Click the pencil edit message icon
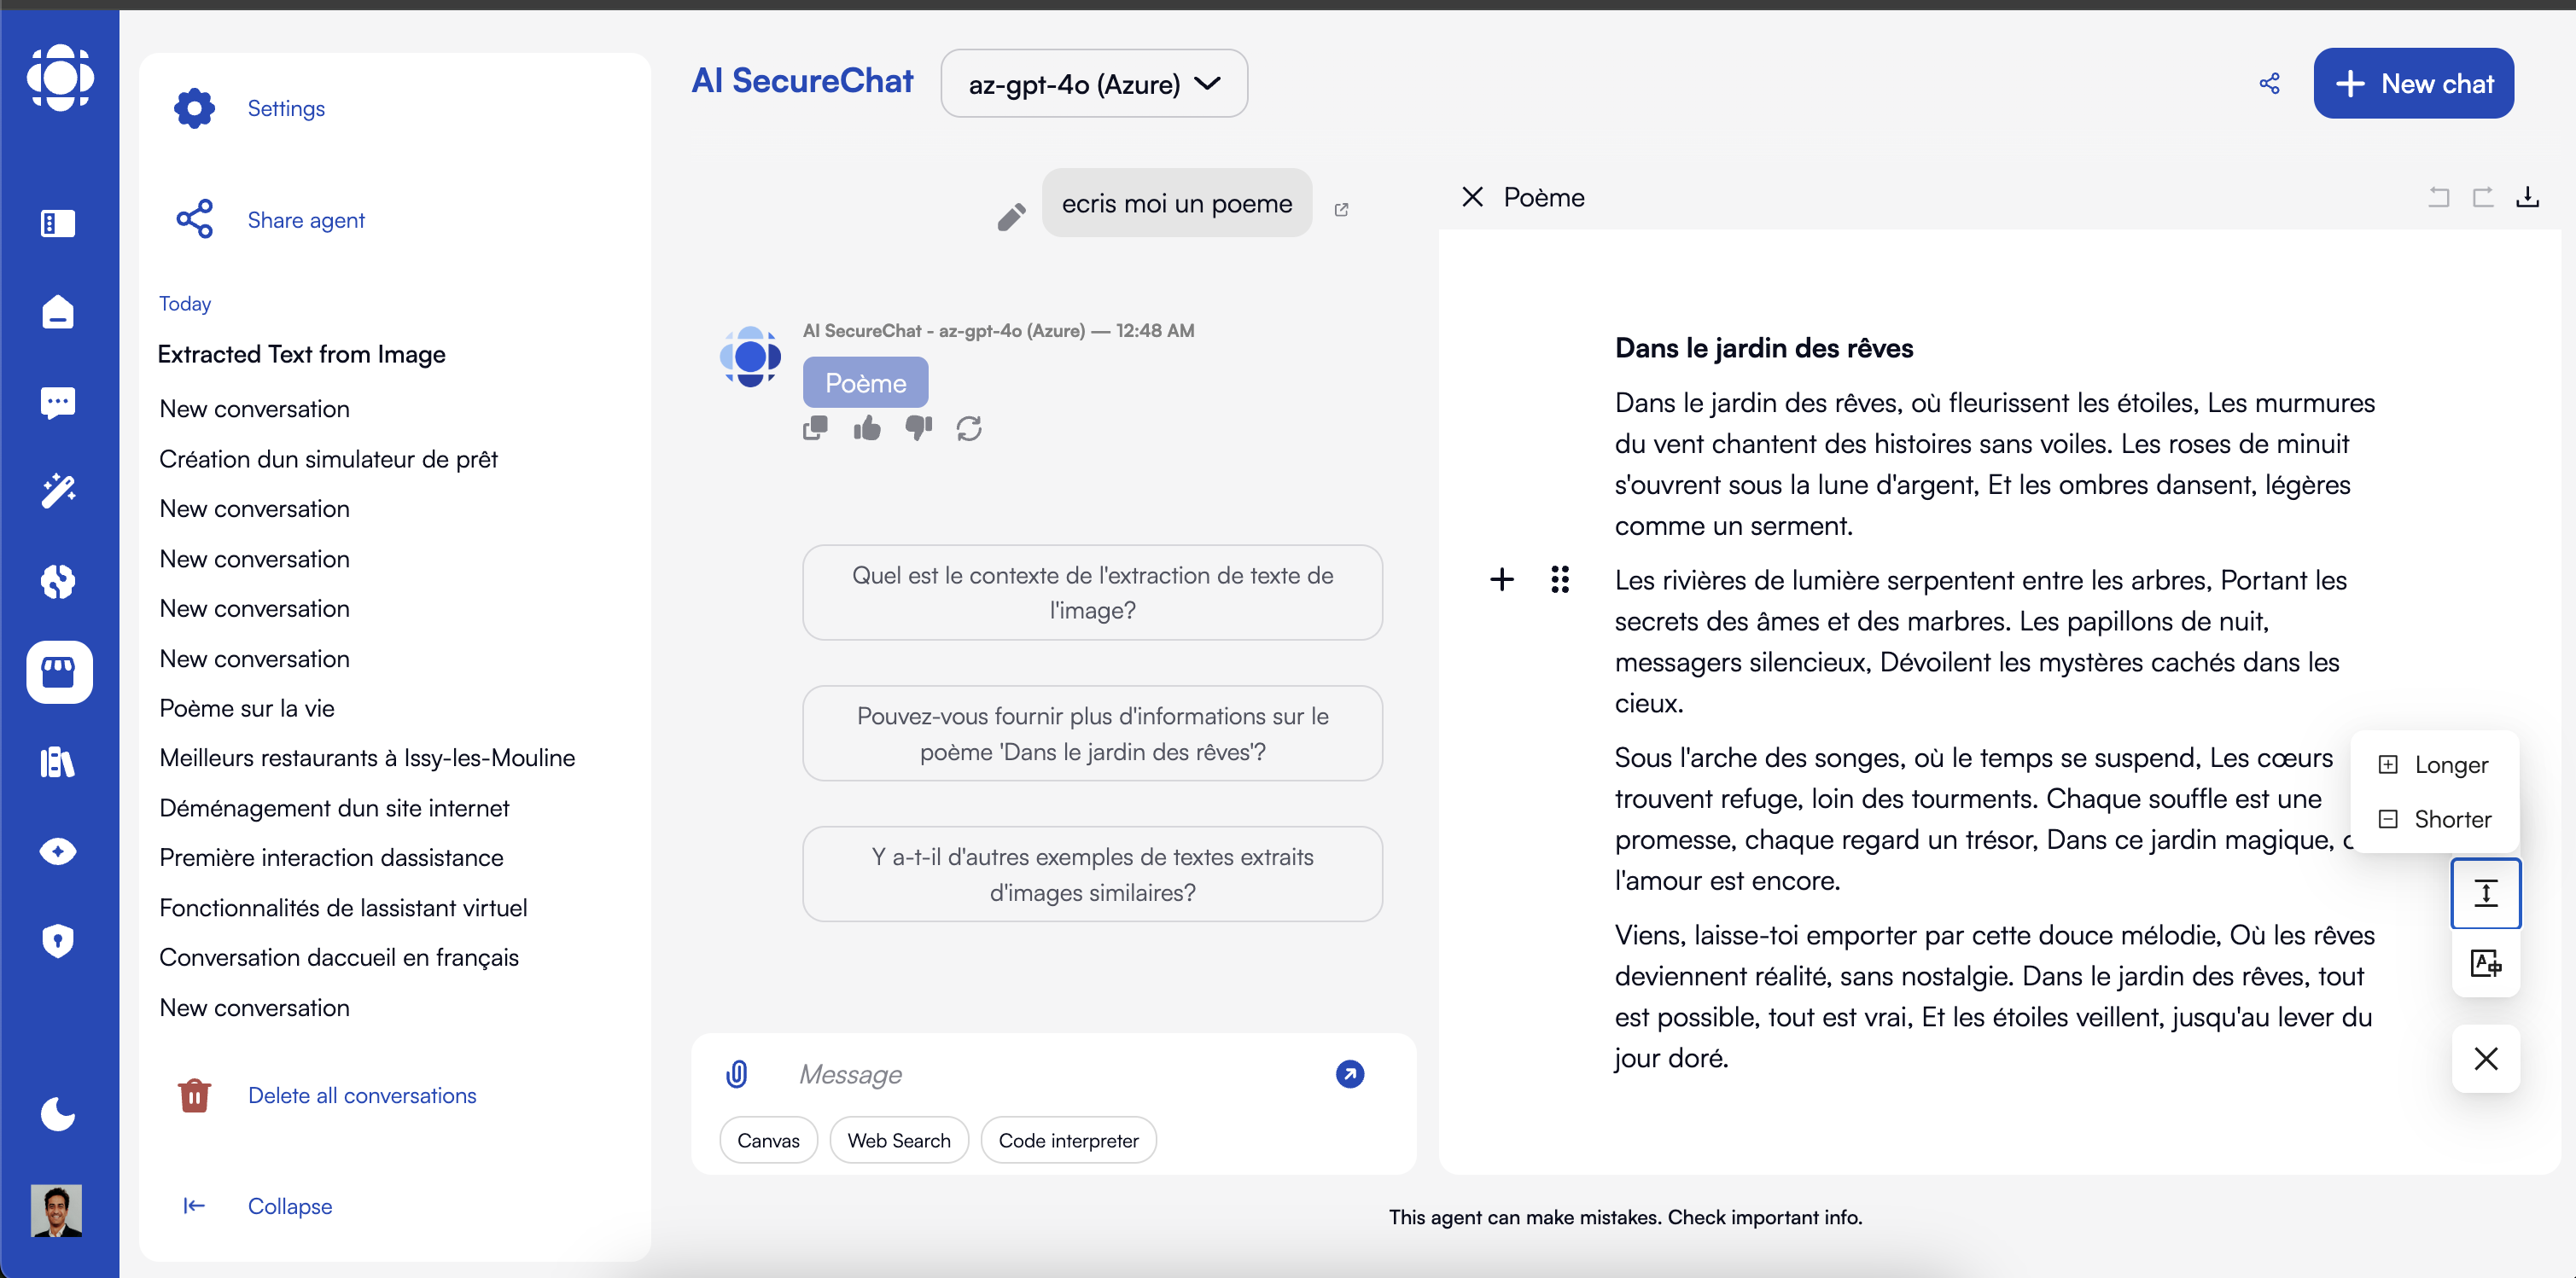Screen dimensions: 2576x1278 tap(1011, 216)
